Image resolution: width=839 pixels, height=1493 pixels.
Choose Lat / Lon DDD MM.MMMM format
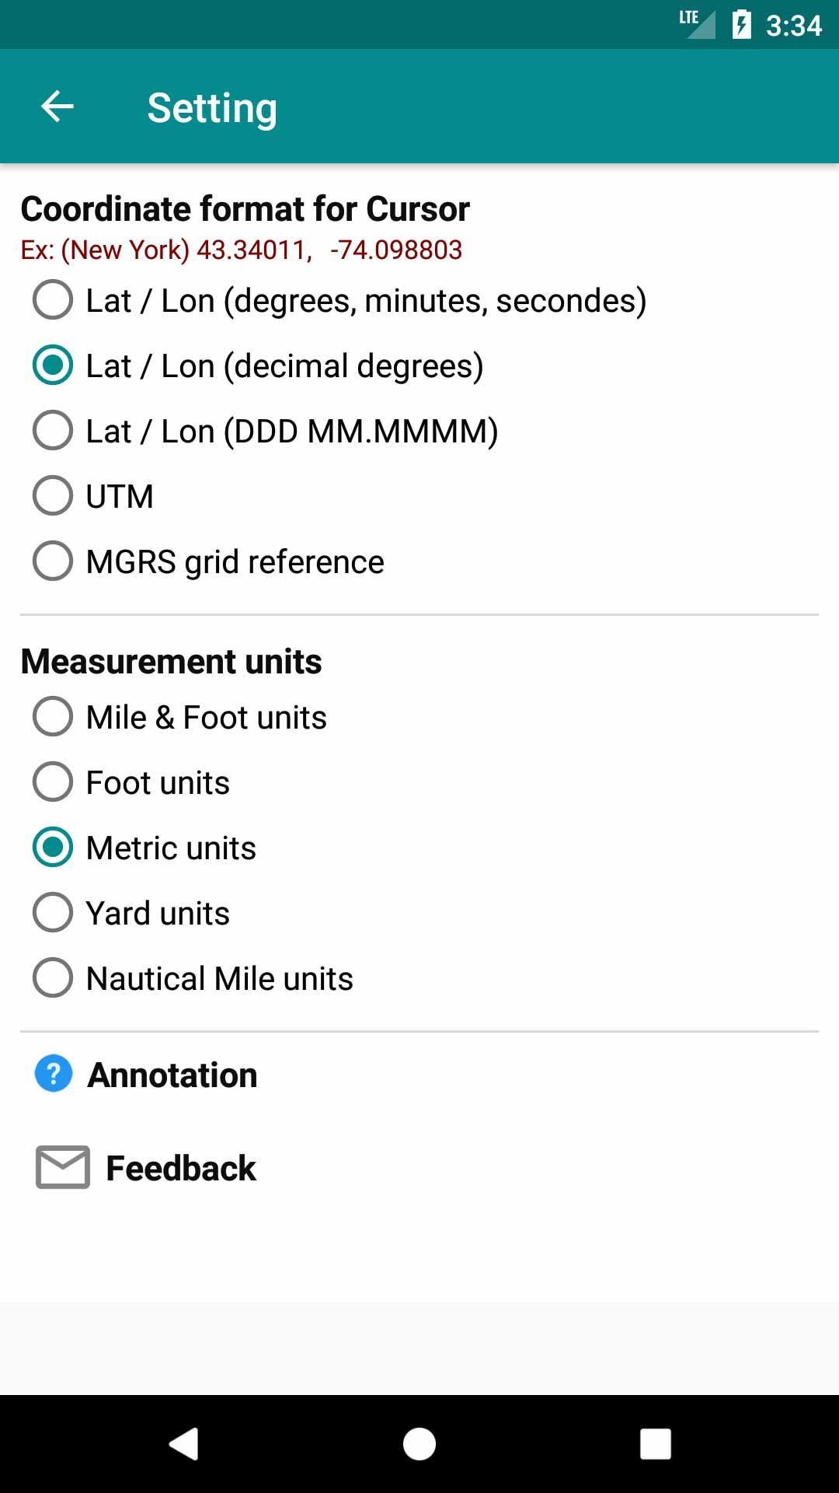point(53,431)
